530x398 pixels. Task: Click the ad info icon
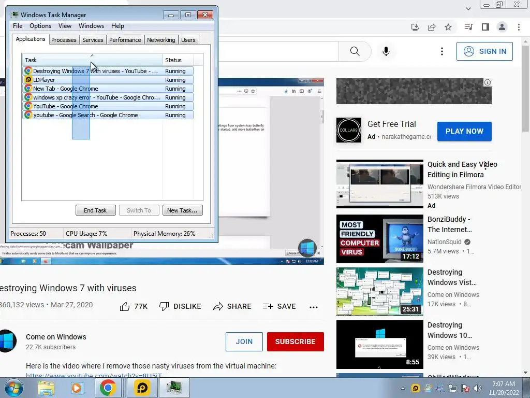[488, 82]
